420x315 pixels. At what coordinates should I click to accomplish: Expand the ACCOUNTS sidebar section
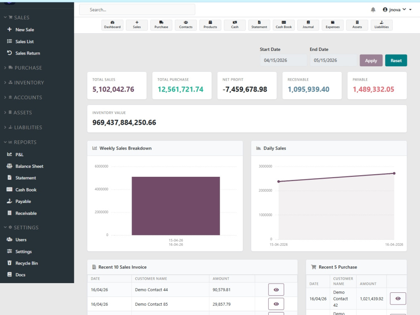pyautogui.click(x=23, y=97)
